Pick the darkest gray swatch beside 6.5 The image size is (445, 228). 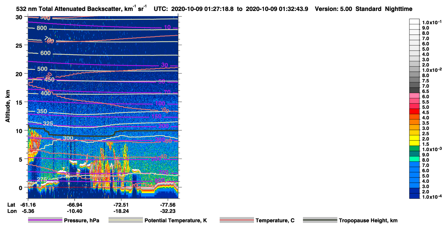click(x=414, y=90)
